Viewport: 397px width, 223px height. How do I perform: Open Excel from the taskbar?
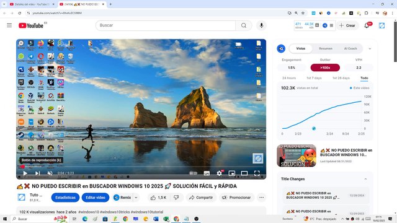click(166, 219)
